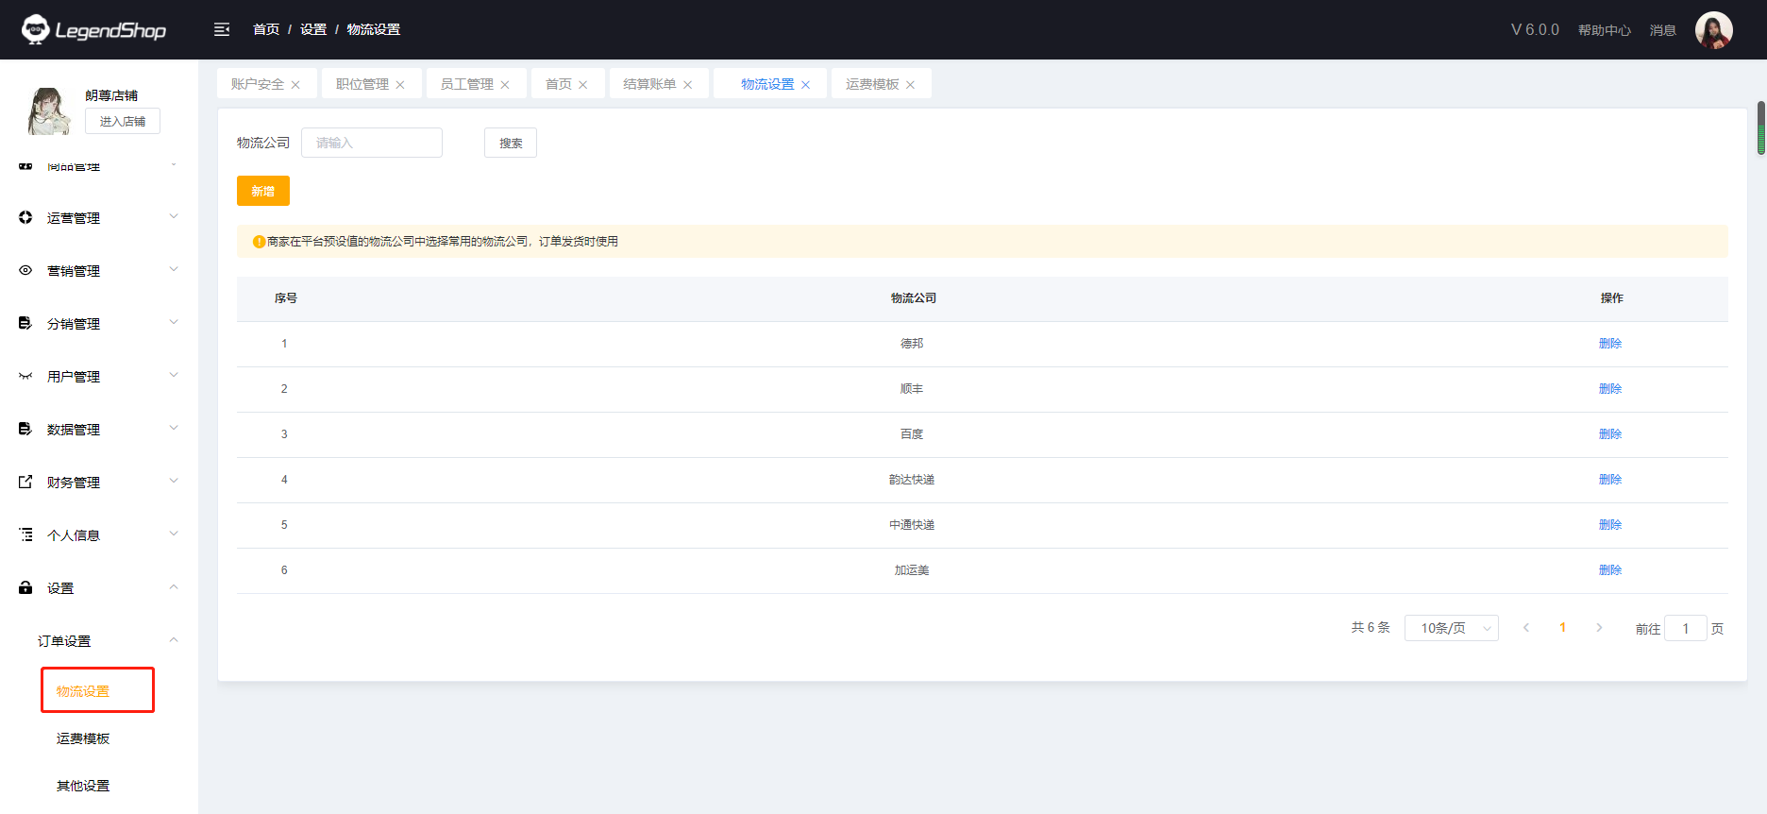Viewport: 1767px width, 814px height.
Task: Click the 营销管理 eye icon
Action: pos(25,270)
